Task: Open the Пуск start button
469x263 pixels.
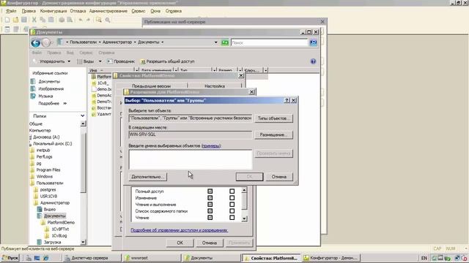Action: click(x=10, y=258)
